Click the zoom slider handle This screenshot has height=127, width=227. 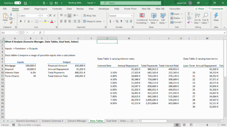pos(207,125)
